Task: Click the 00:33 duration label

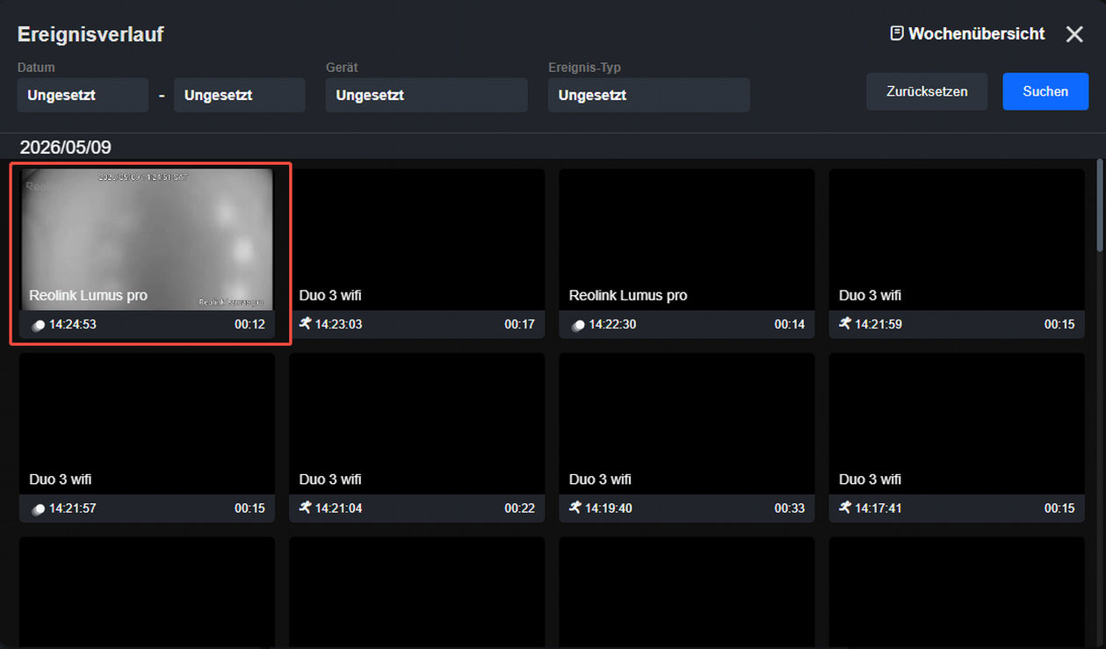Action: click(x=789, y=508)
